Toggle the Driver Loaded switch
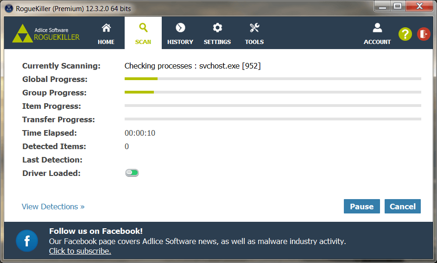This screenshot has height=263, width=437. (x=132, y=173)
